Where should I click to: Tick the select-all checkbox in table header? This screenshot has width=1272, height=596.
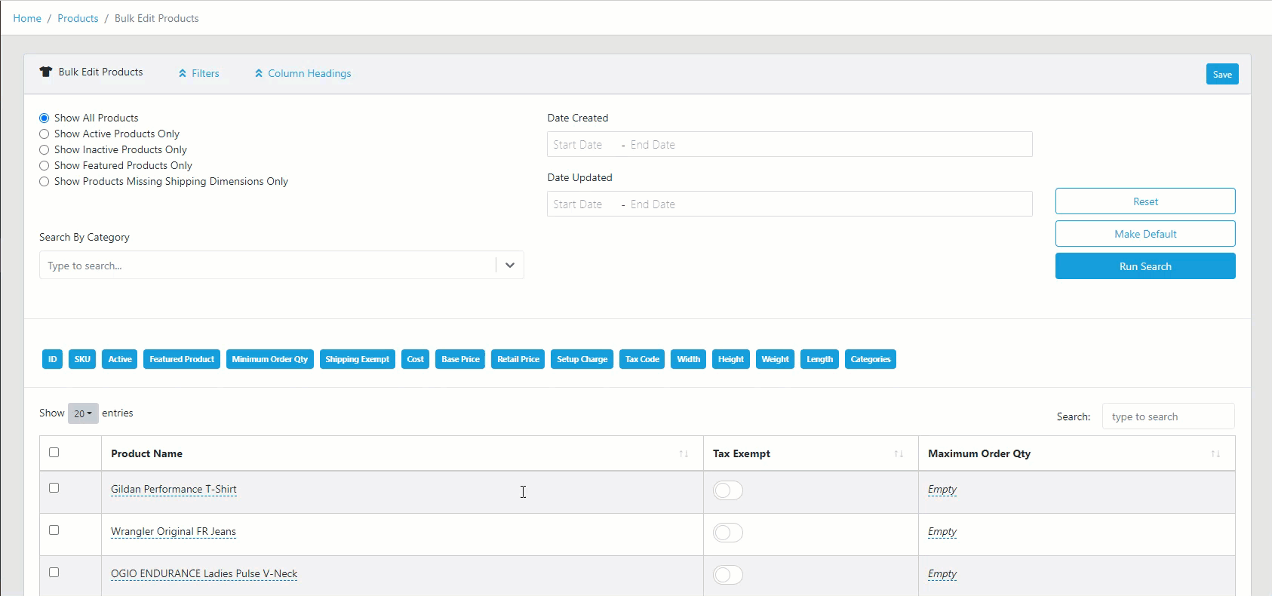pyautogui.click(x=54, y=453)
